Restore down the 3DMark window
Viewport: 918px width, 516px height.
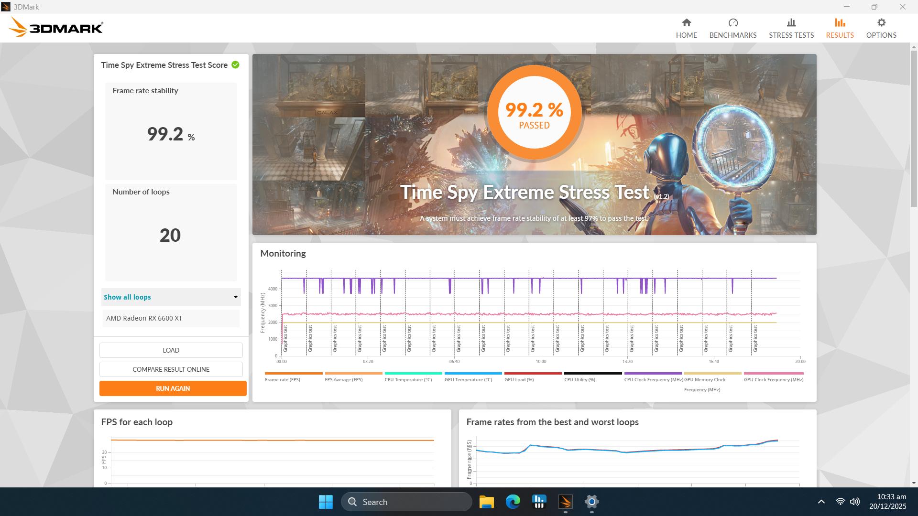pos(874,7)
